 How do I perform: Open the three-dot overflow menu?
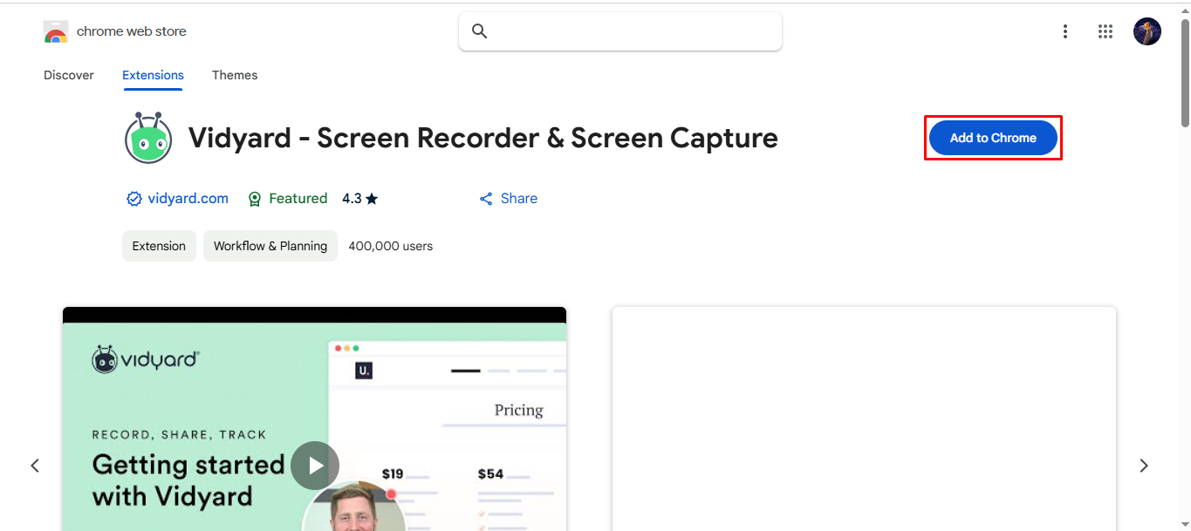[x=1064, y=31]
